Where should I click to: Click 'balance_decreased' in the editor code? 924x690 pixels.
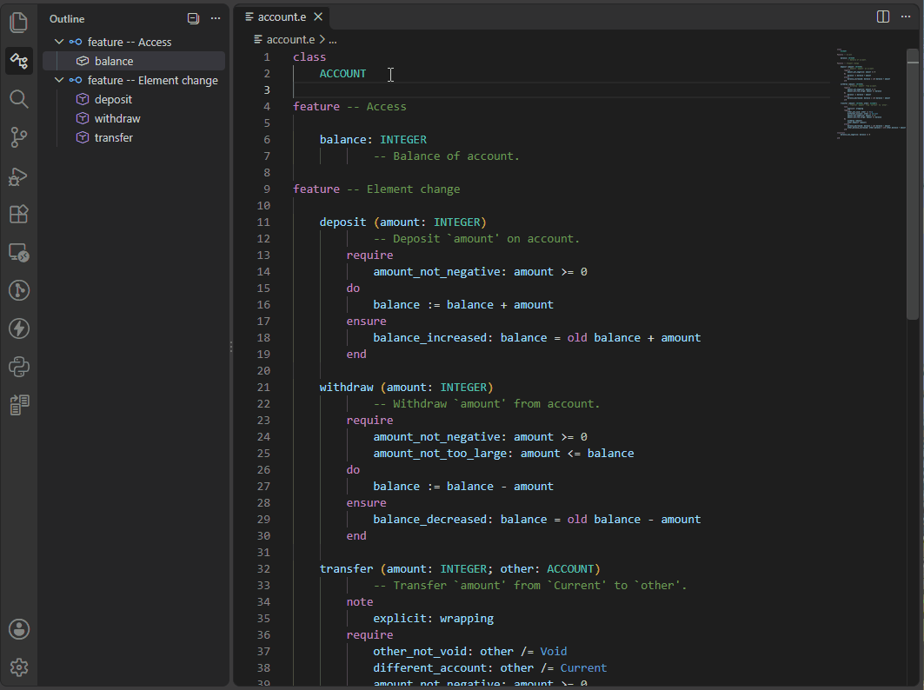coord(429,519)
